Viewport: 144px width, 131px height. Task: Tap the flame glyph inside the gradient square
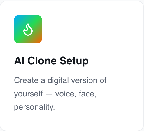[28, 30]
